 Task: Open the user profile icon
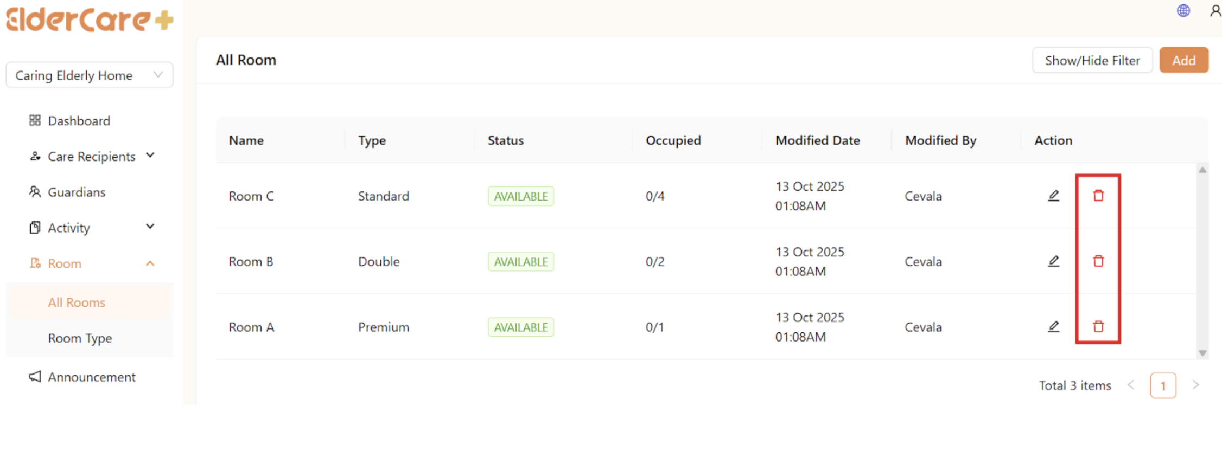(1215, 11)
